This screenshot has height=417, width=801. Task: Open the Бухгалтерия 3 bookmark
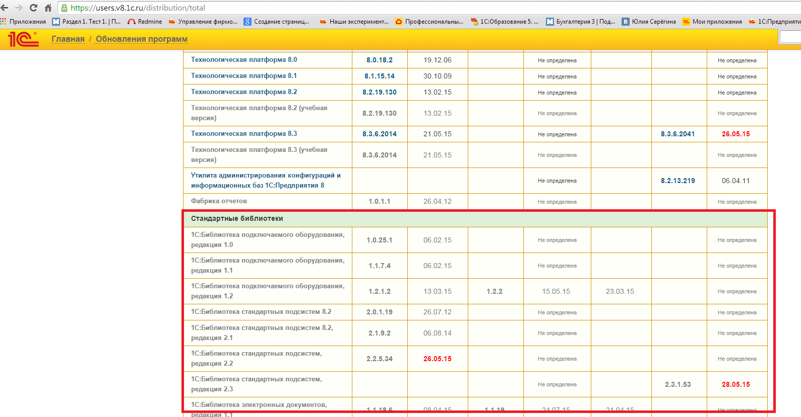point(581,22)
